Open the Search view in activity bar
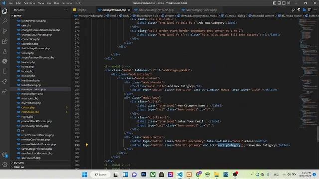Image resolution: width=319 pixels, height=179 pixels. (x=5, y=21)
